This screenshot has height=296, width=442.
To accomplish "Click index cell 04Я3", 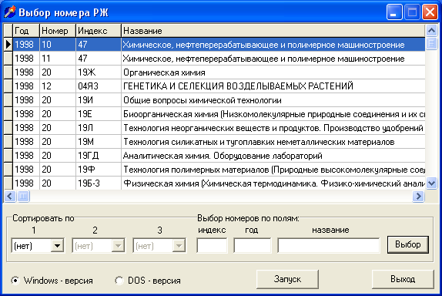I will click(99, 86).
